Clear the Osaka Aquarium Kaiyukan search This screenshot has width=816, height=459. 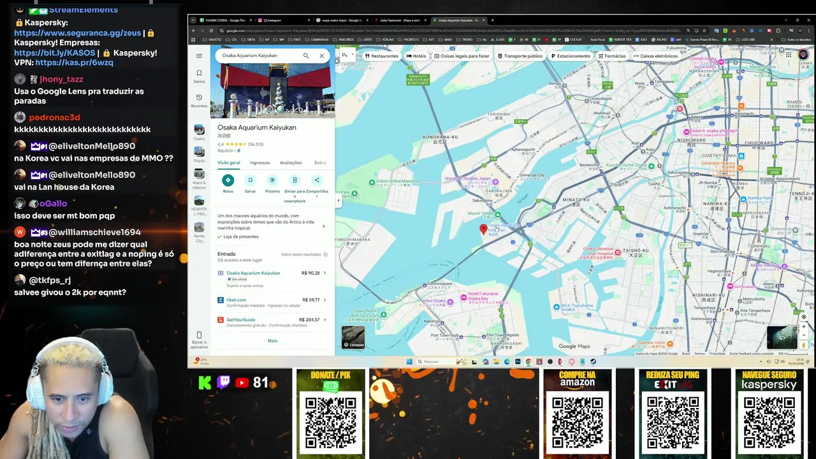[x=321, y=55]
